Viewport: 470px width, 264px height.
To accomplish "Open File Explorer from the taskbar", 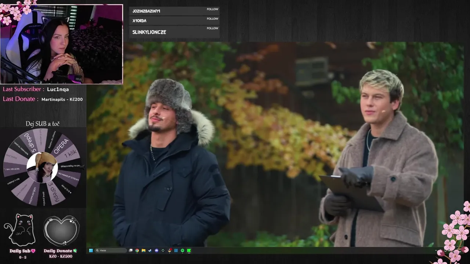I will 144,250.
